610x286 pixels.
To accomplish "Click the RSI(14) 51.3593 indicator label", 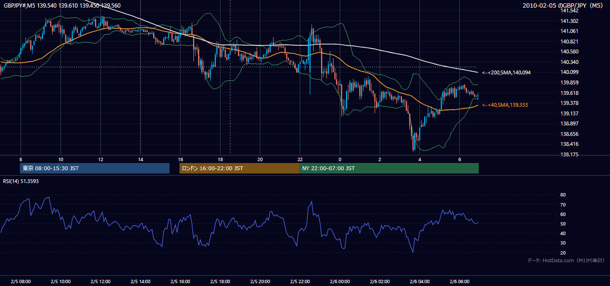I will pos(21,181).
